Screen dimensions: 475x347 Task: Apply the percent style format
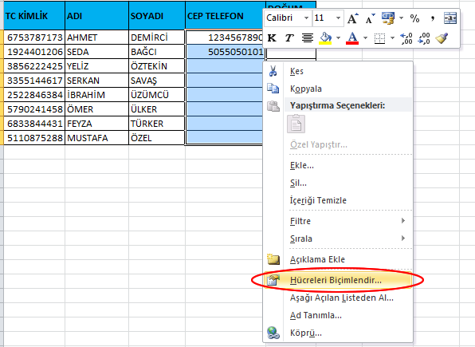pos(414,18)
